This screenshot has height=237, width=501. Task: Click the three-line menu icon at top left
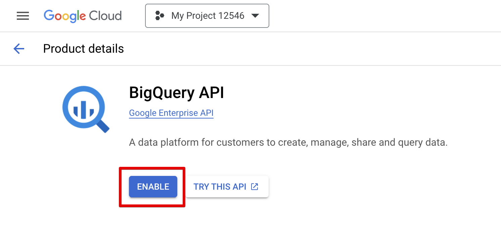click(22, 15)
